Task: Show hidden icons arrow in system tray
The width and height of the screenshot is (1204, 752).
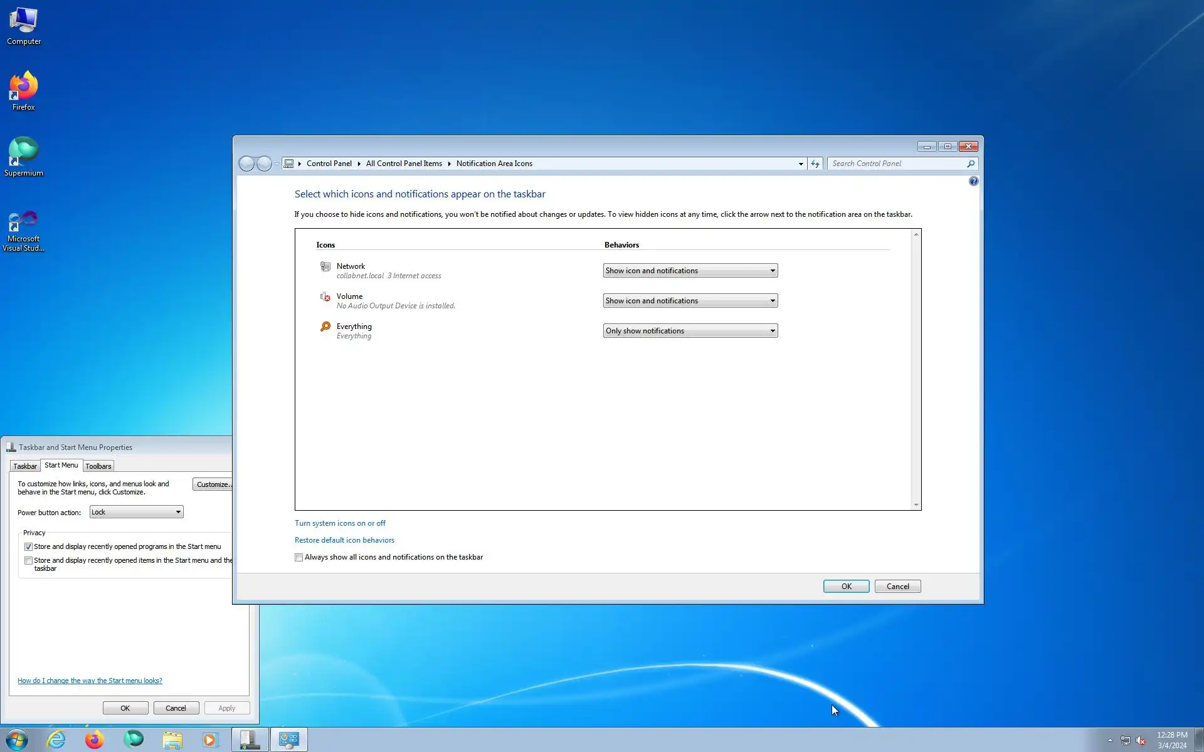Action: coord(1110,740)
